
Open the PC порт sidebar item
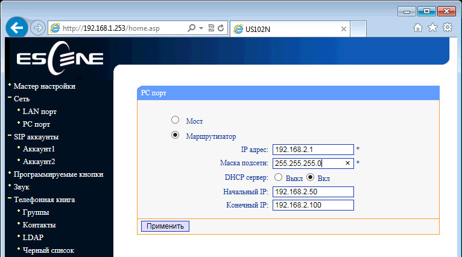point(36,124)
